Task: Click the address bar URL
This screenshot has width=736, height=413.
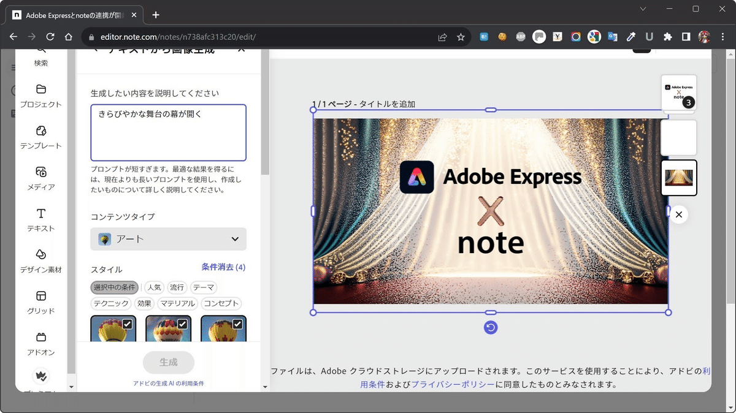Action: click(x=177, y=37)
